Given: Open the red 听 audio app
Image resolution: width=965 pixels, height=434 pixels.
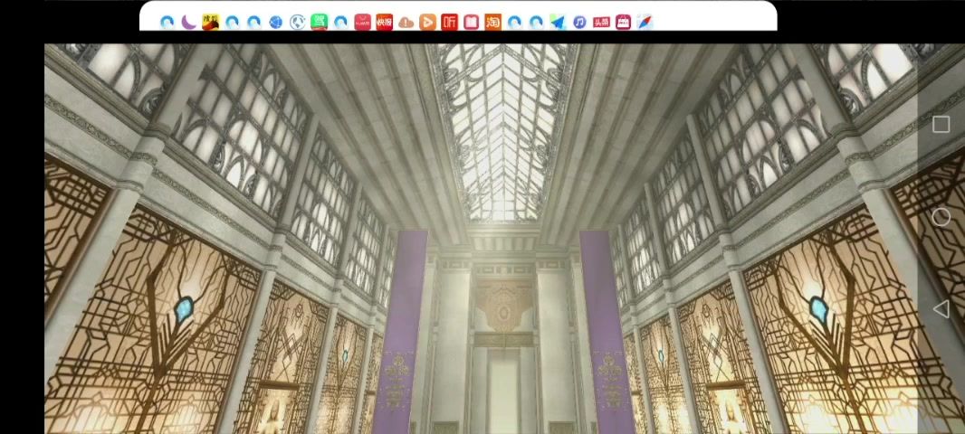Looking at the screenshot, I should click(x=449, y=22).
